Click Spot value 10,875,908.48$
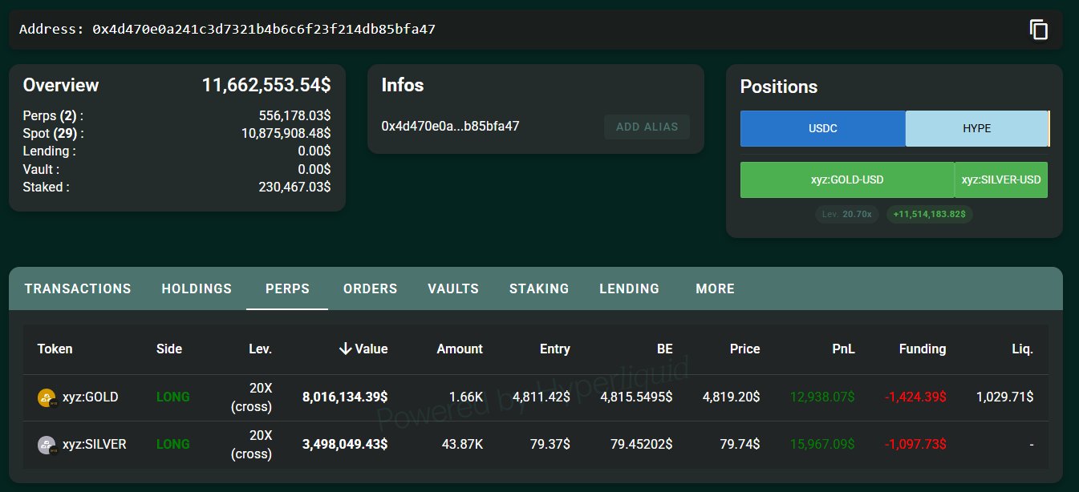Screen dimensions: 1079x492 286,134
